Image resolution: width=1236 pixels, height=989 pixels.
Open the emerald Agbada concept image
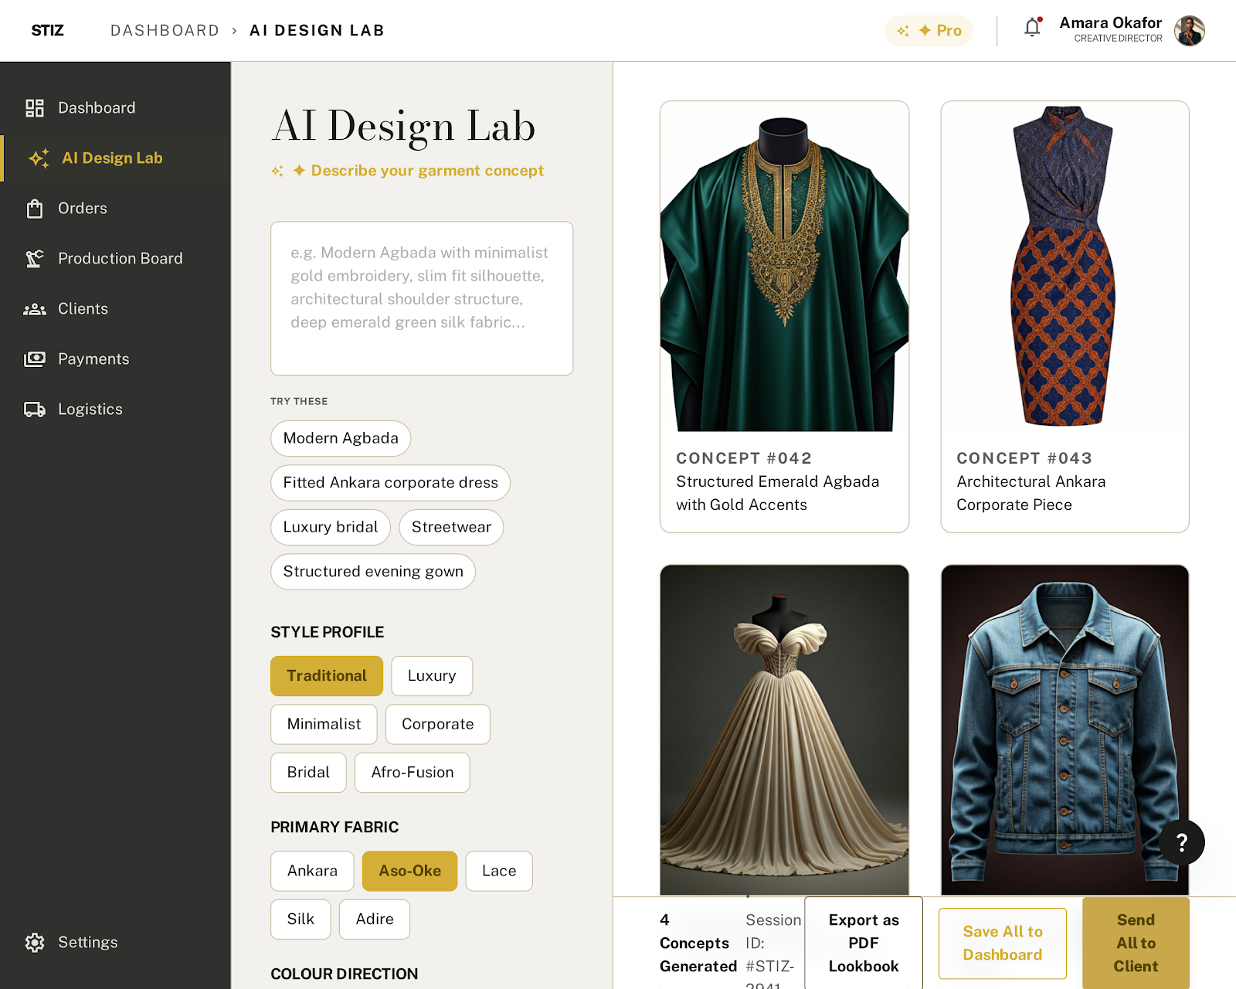[x=784, y=267]
